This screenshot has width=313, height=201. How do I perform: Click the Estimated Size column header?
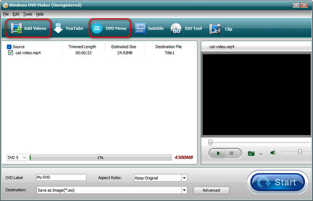[123, 46]
